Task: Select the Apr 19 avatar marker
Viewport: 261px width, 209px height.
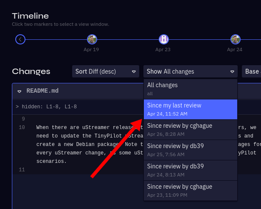Action: (x=92, y=39)
